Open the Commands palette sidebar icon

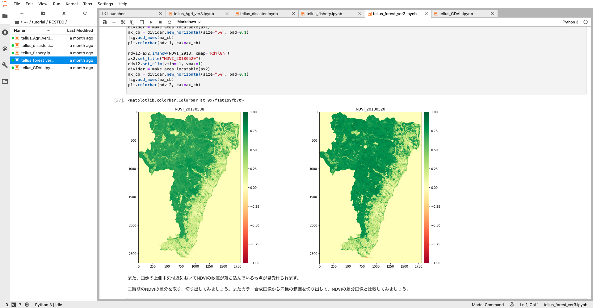[5, 49]
